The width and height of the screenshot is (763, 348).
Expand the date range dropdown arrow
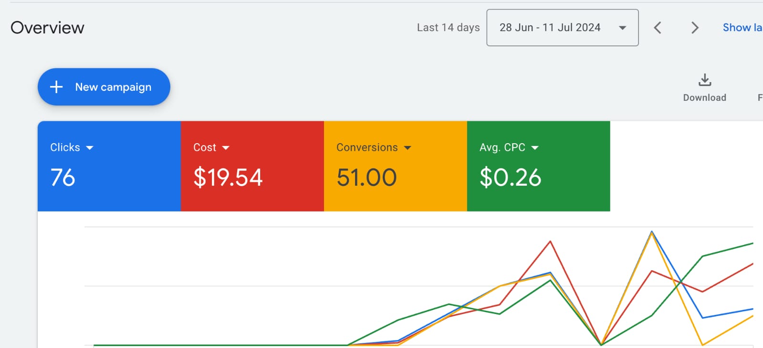pyautogui.click(x=622, y=28)
